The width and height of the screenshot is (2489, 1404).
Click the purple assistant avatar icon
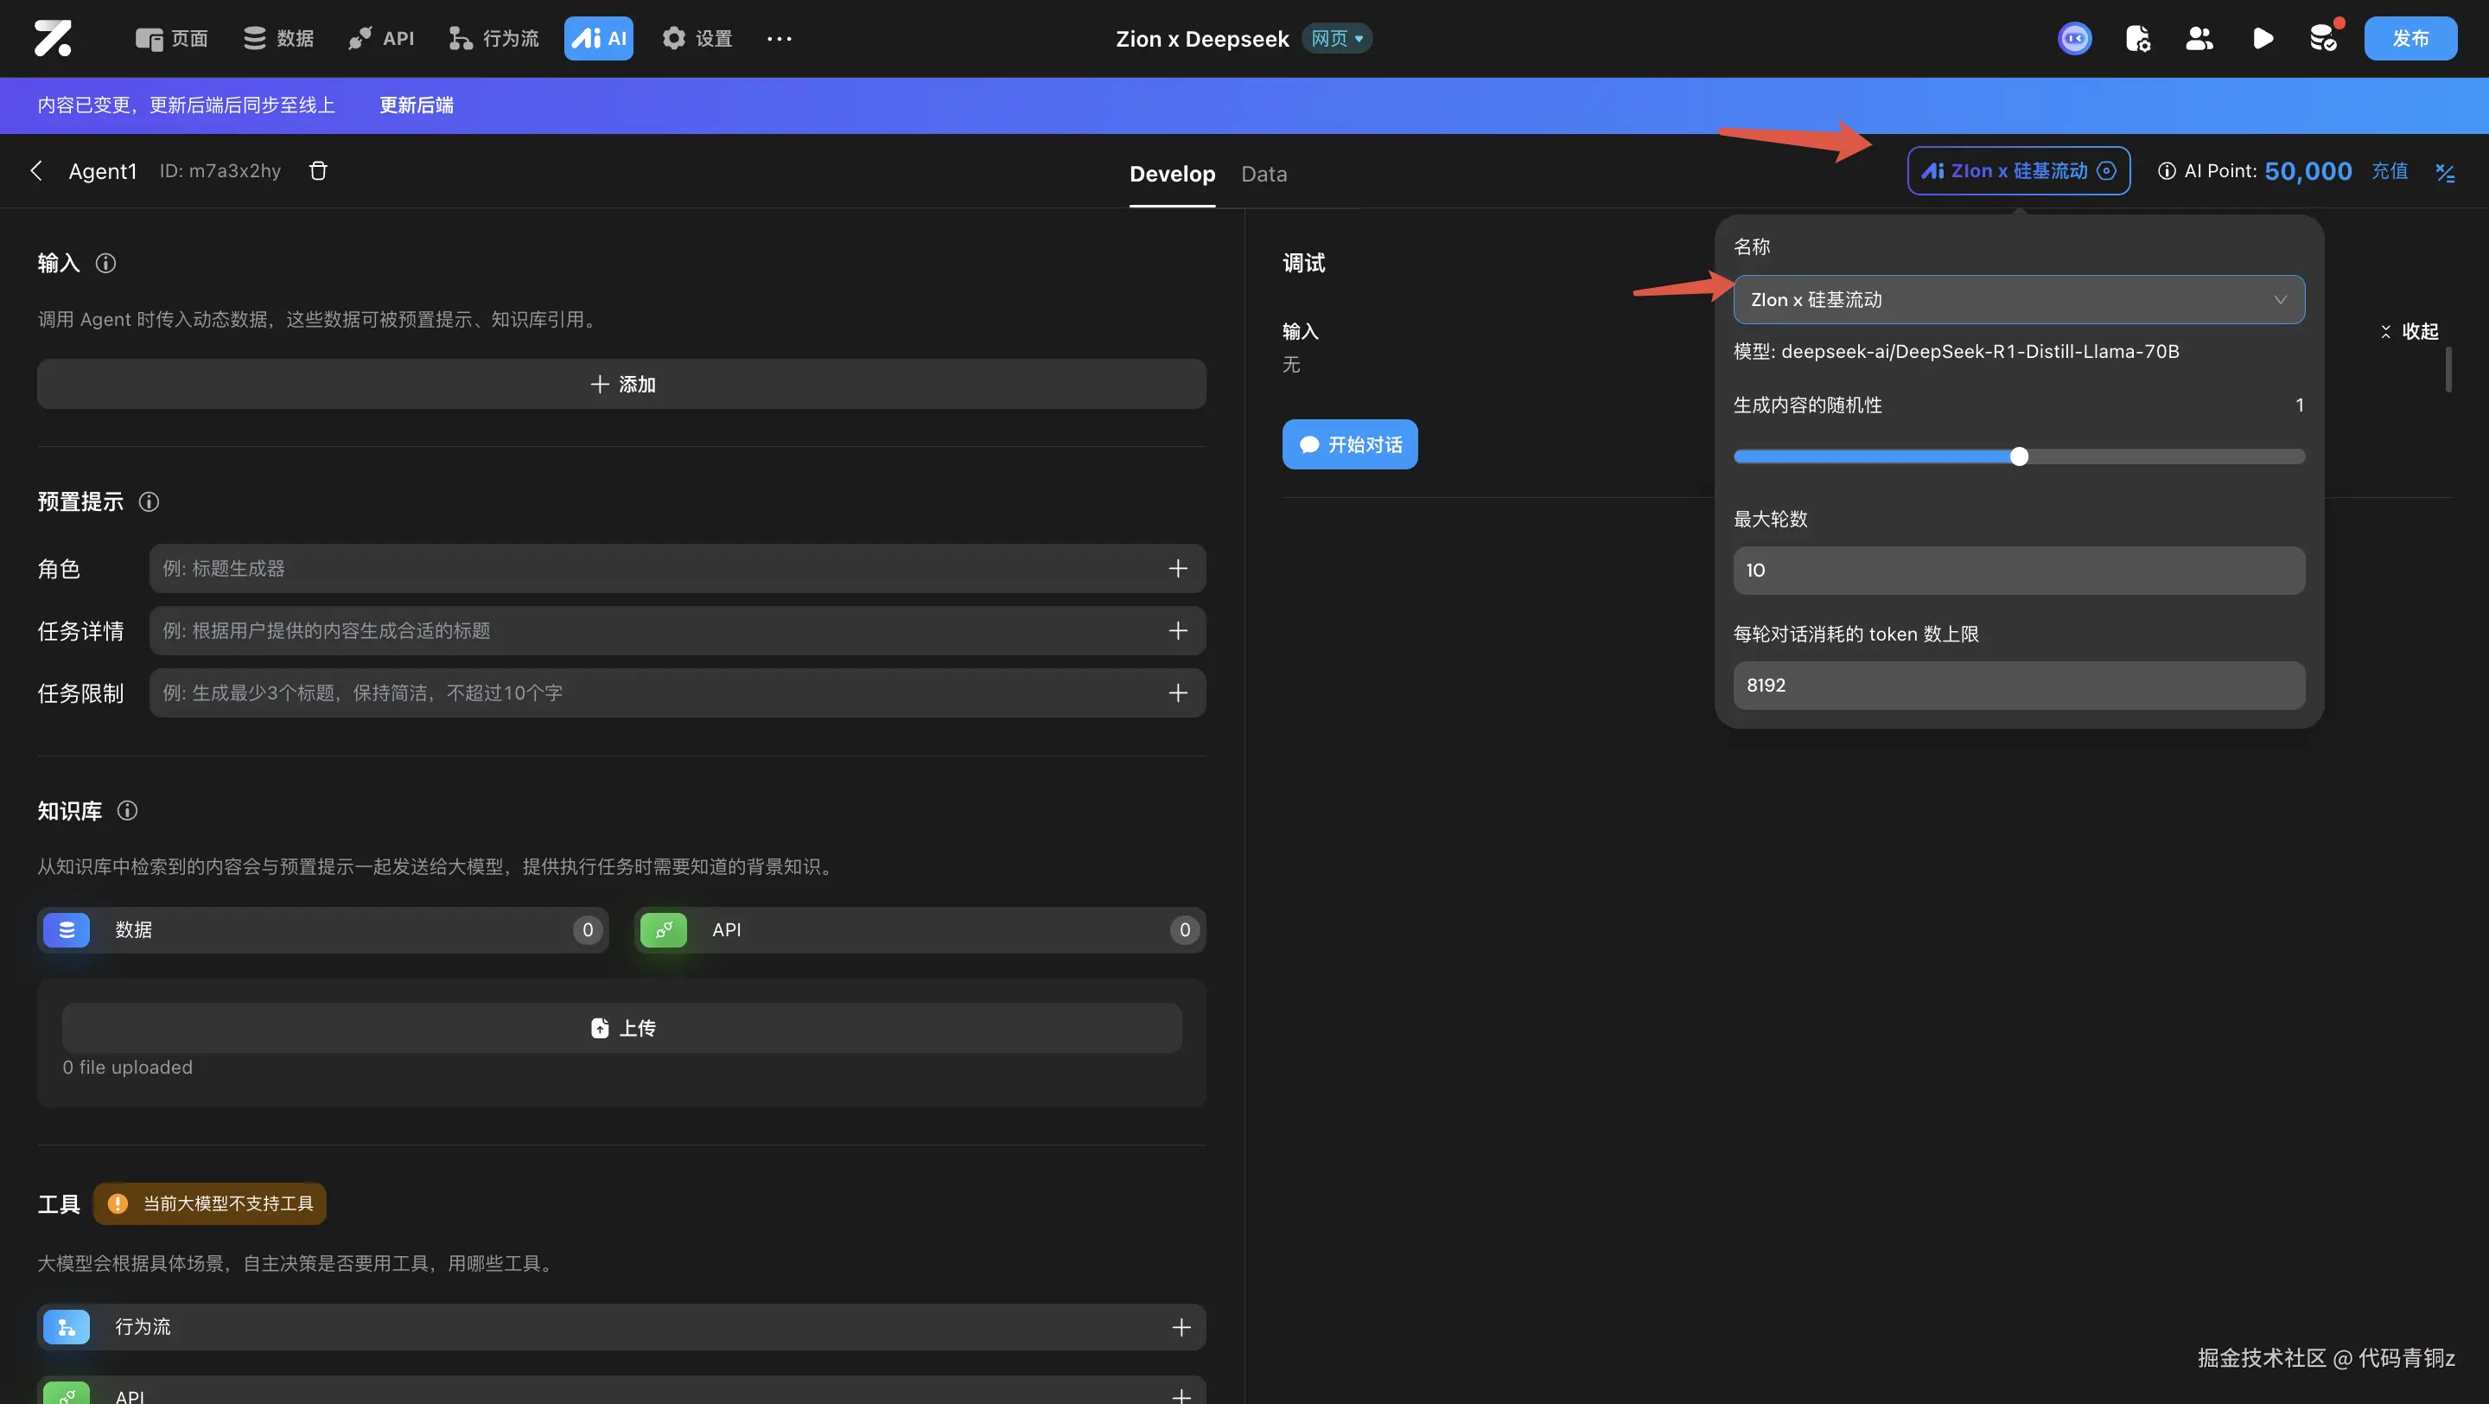pyautogui.click(x=2074, y=39)
